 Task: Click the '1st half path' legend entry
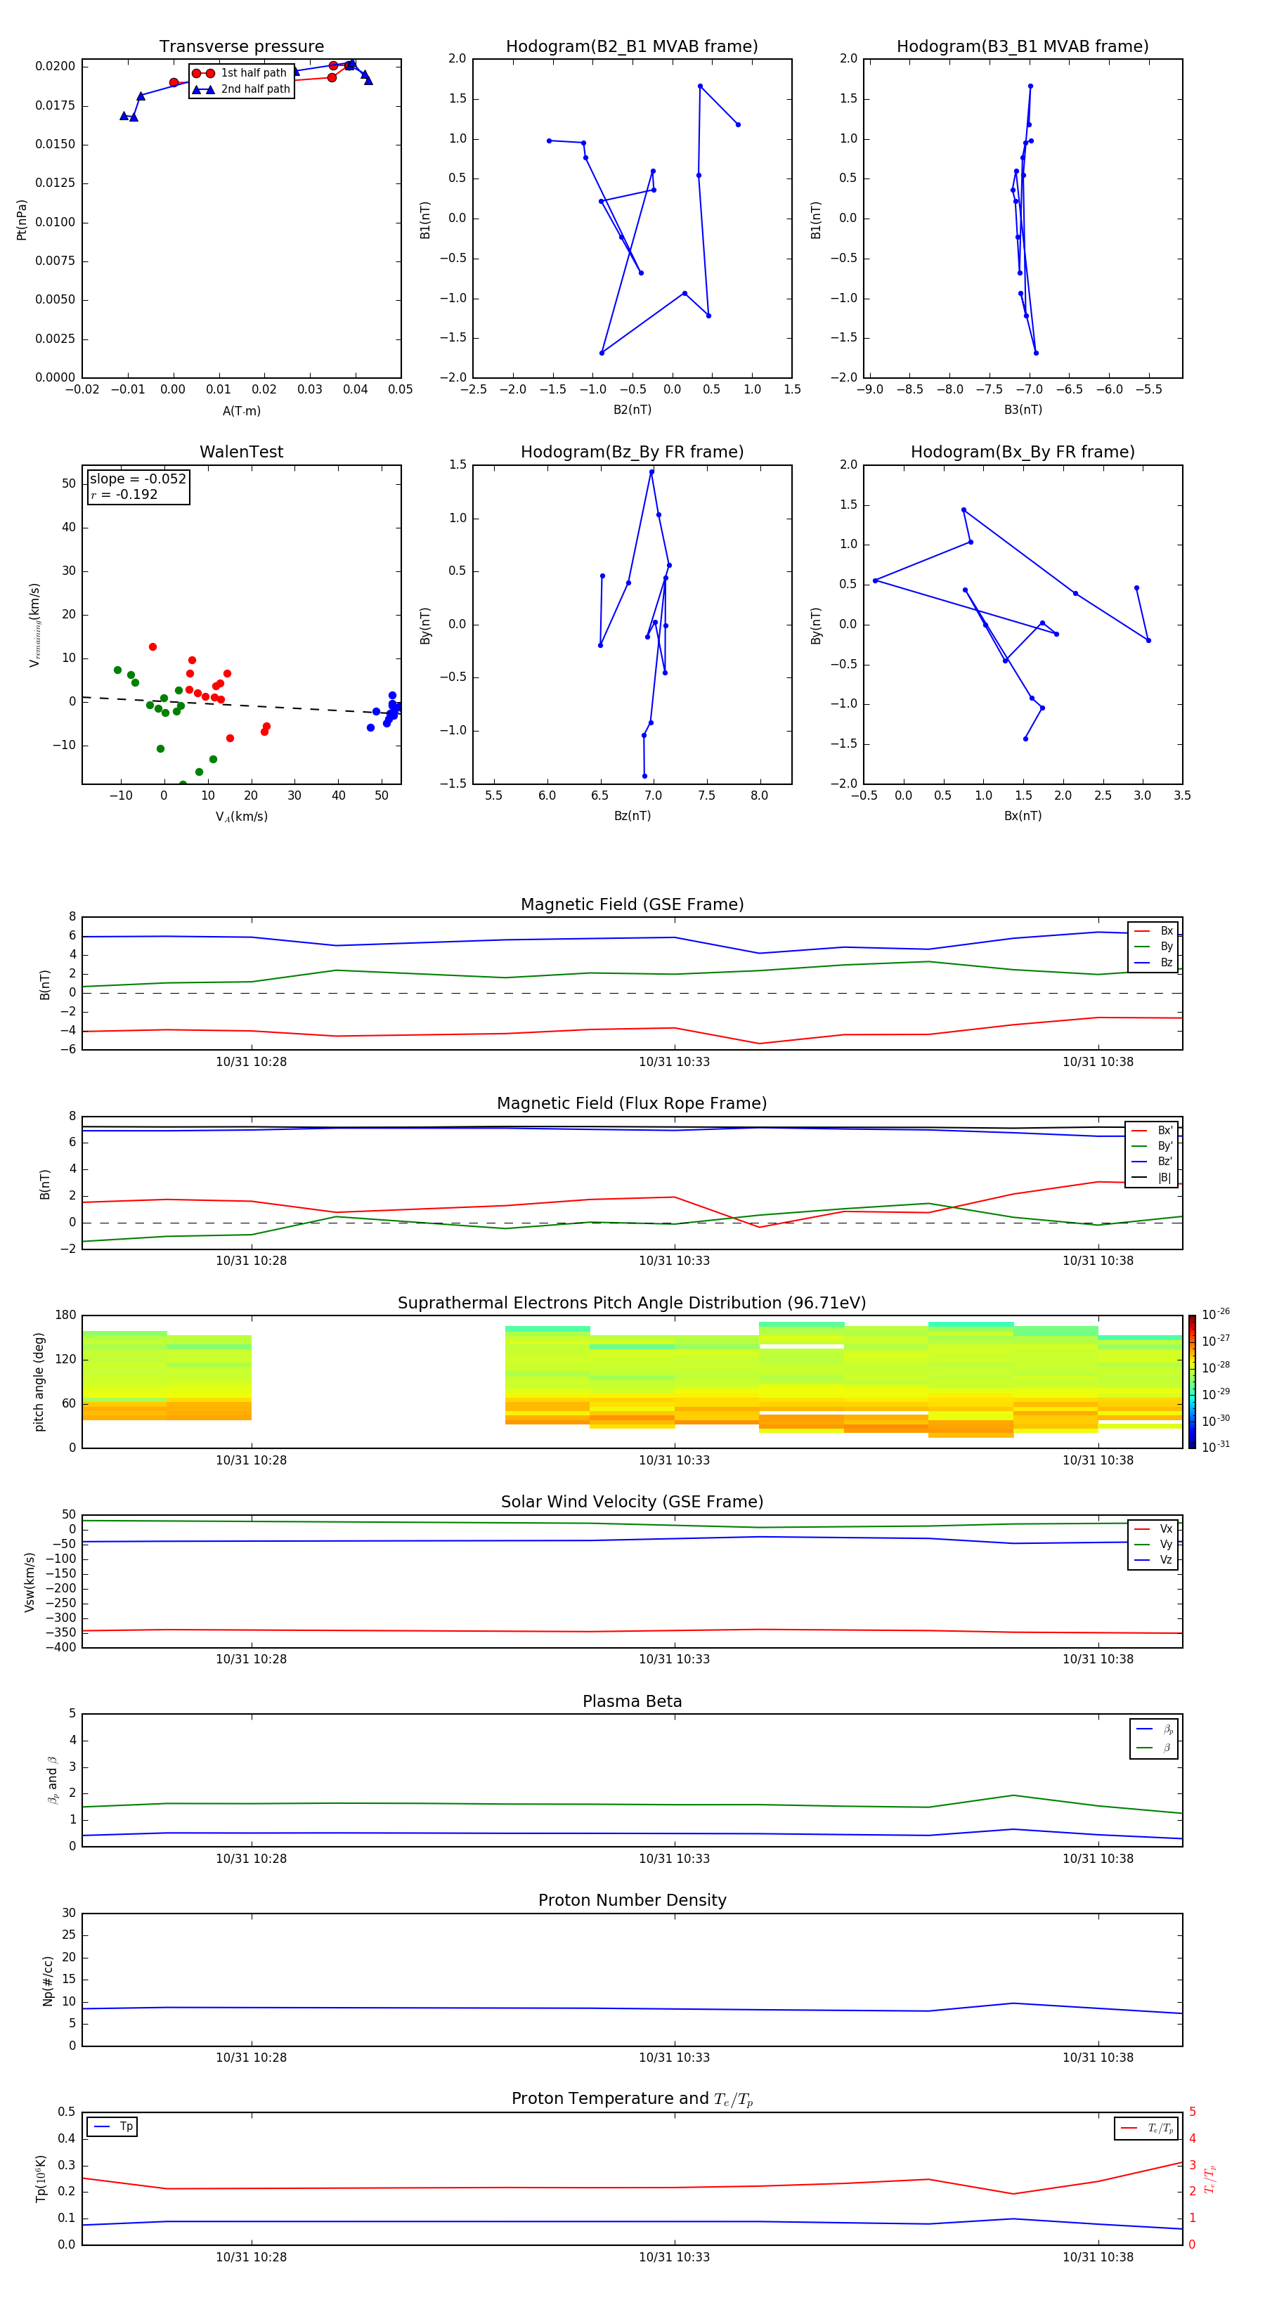tap(240, 73)
